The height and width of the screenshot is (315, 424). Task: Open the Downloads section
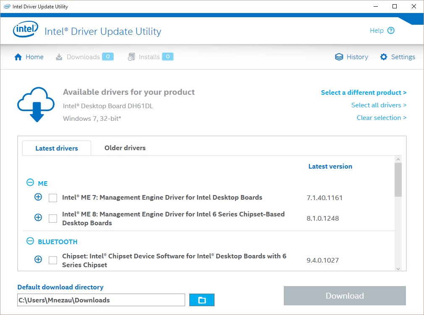(x=83, y=57)
